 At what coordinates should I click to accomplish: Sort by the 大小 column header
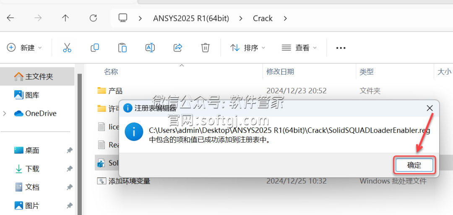[444, 72]
